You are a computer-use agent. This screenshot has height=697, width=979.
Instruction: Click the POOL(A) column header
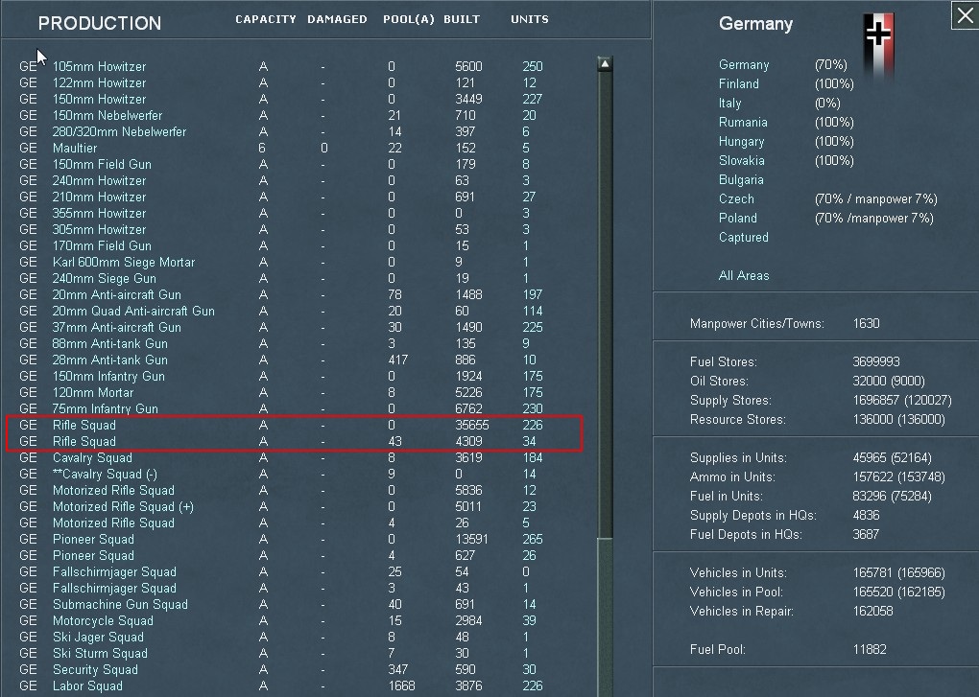(x=408, y=18)
